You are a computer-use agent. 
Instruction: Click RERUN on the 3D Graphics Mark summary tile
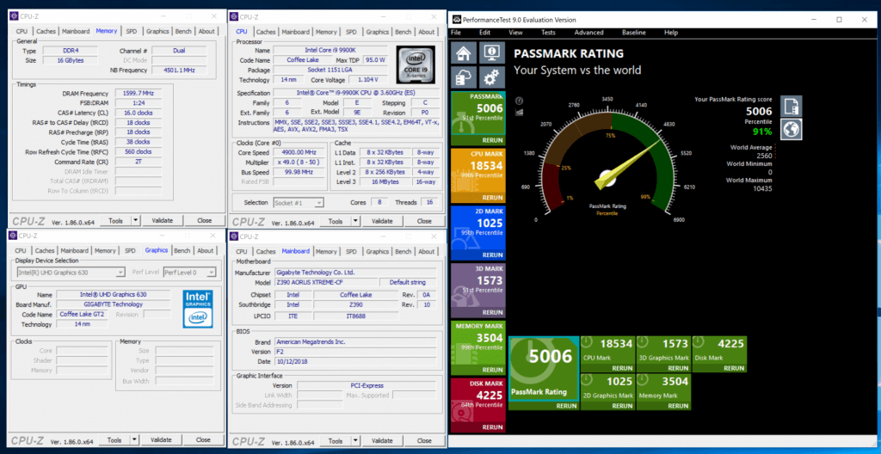click(x=678, y=368)
